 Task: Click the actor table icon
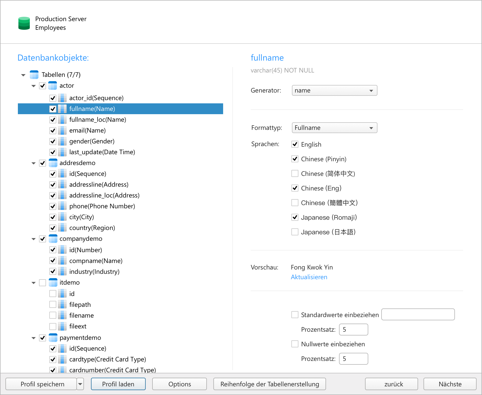click(53, 85)
